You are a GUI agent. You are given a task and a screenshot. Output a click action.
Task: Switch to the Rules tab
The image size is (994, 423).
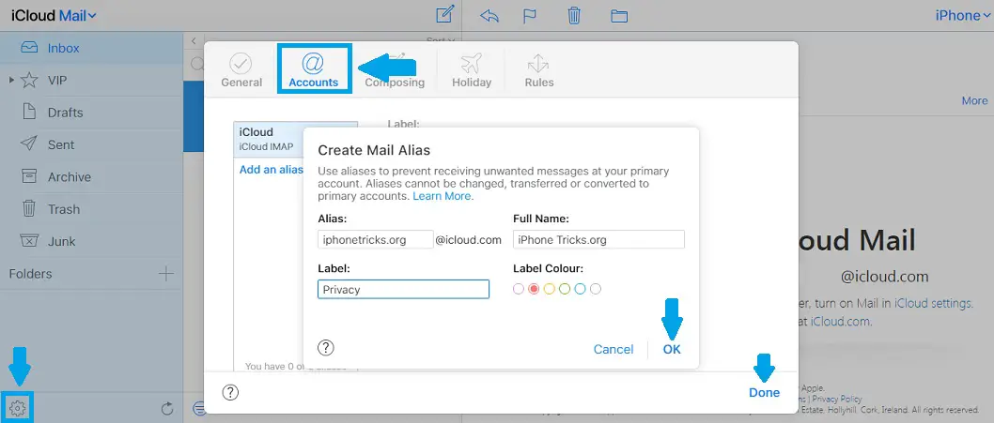539,68
